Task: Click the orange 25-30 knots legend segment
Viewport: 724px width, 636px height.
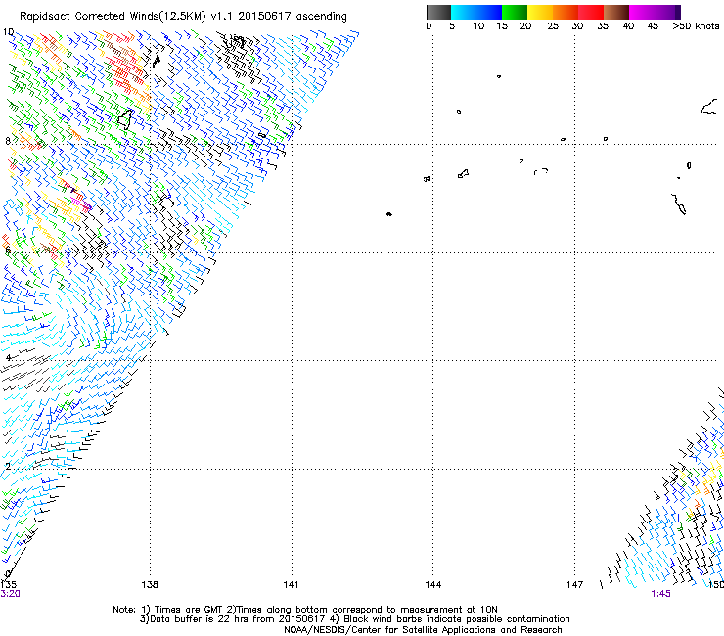Action: [566, 12]
